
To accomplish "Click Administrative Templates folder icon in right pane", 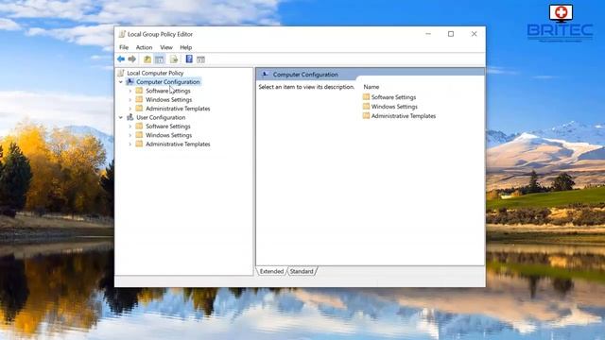I will 366,115.
